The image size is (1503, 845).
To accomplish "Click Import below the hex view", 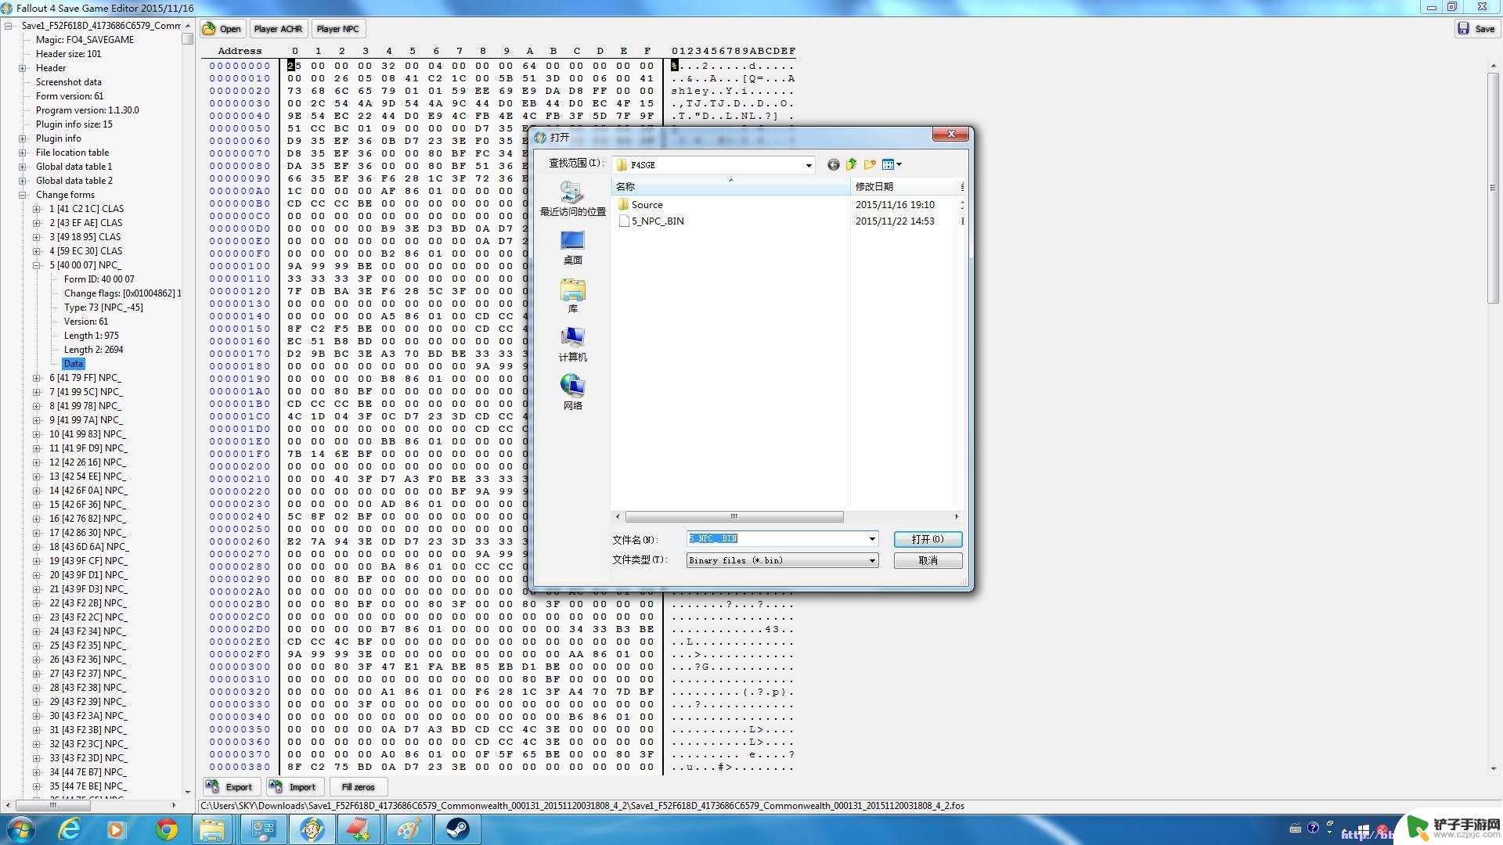I will pyautogui.click(x=294, y=787).
